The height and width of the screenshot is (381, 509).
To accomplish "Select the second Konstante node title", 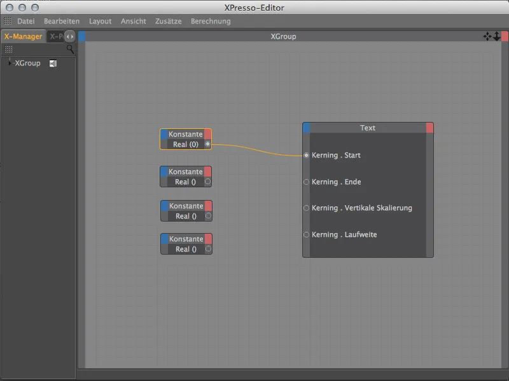I will pyautogui.click(x=185, y=171).
